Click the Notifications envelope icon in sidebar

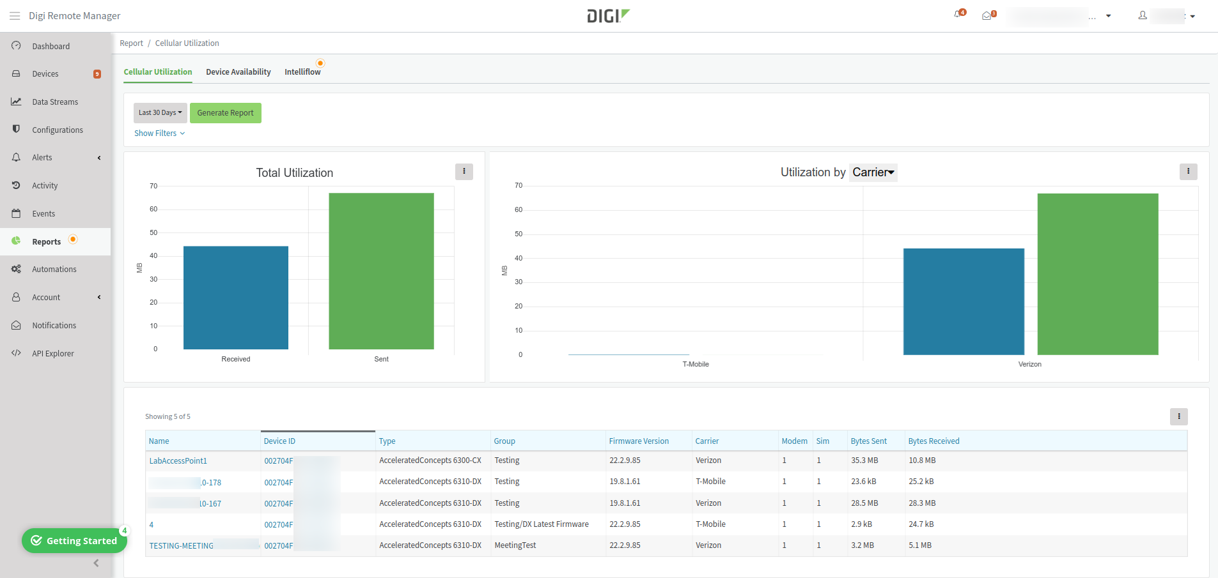[x=16, y=325]
